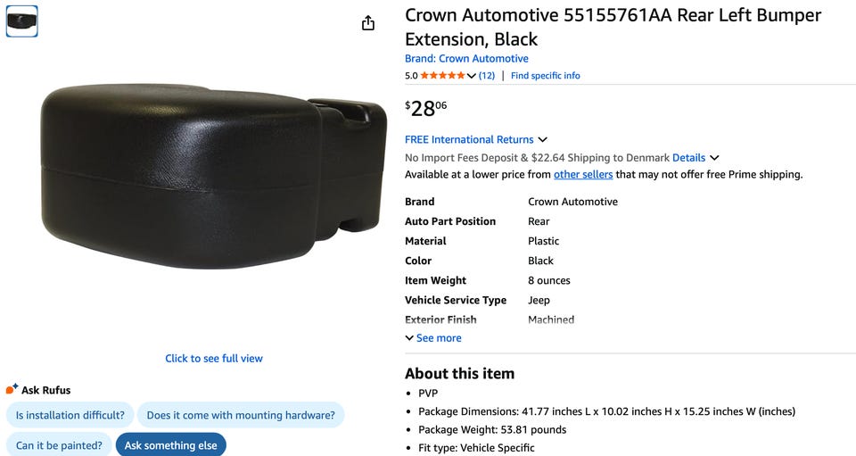Image resolution: width=856 pixels, height=456 pixels.
Task: Expand See more product specifications
Action: tap(433, 338)
